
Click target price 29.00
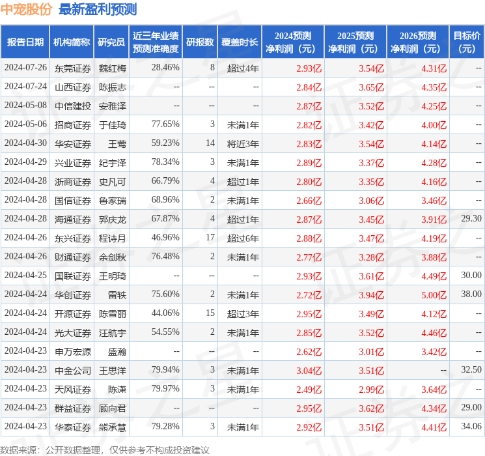click(471, 408)
